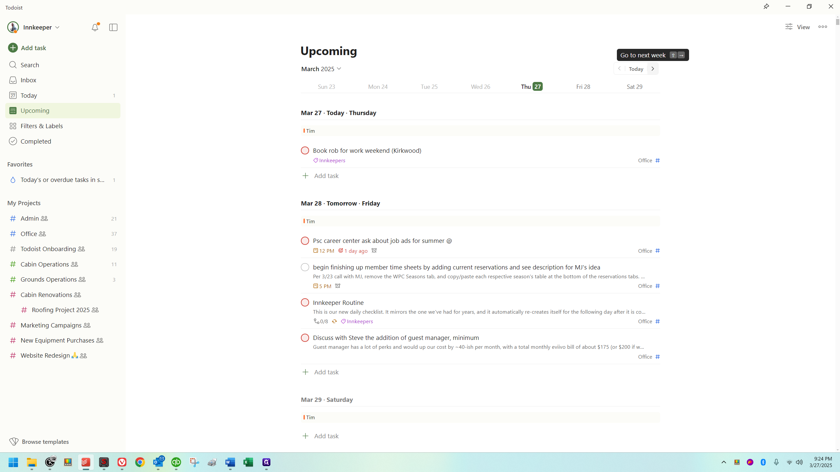Click the Today navigation button
The height and width of the screenshot is (472, 840).
[636, 69]
